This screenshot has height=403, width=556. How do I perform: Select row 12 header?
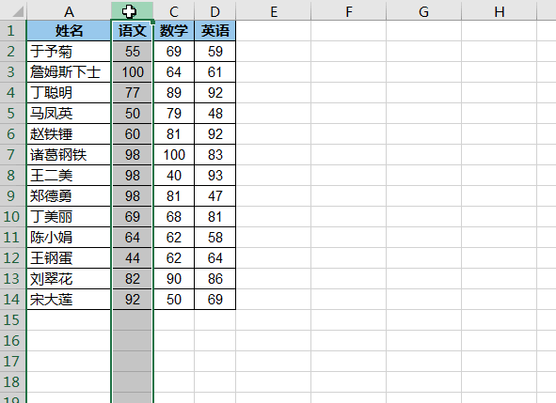click(13, 257)
